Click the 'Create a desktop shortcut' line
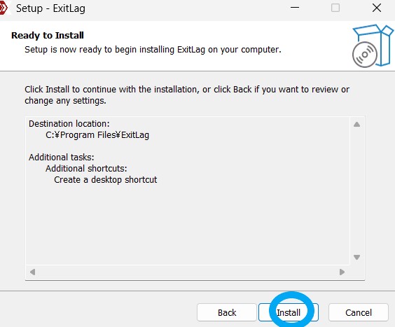395x327 pixels. coord(106,180)
